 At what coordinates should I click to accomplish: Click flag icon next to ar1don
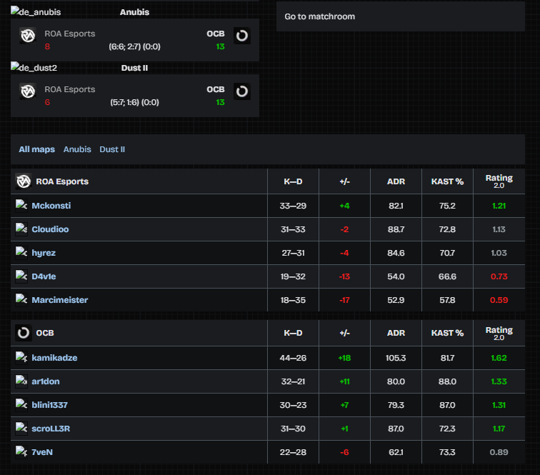pyautogui.click(x=21, y=381)
